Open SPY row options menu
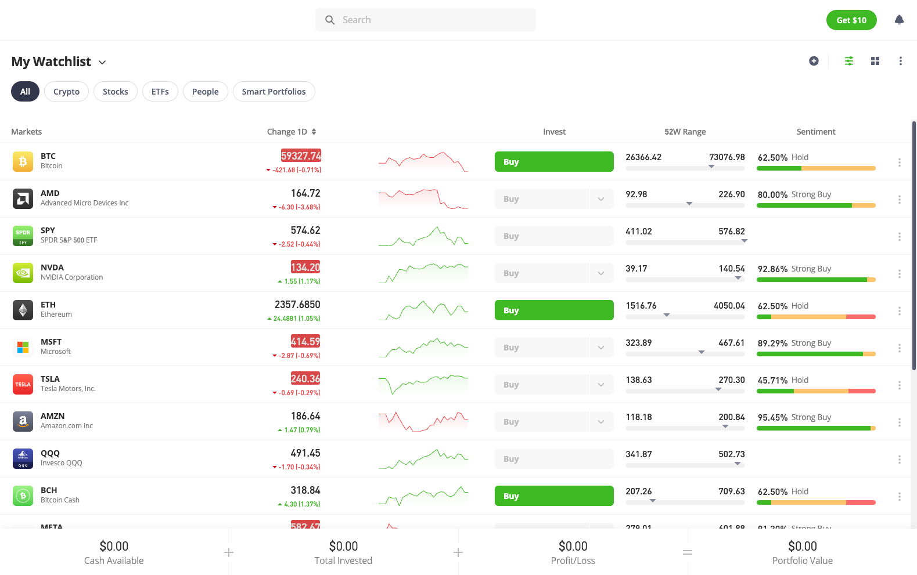917x575 pixels. tap(899, 237)
